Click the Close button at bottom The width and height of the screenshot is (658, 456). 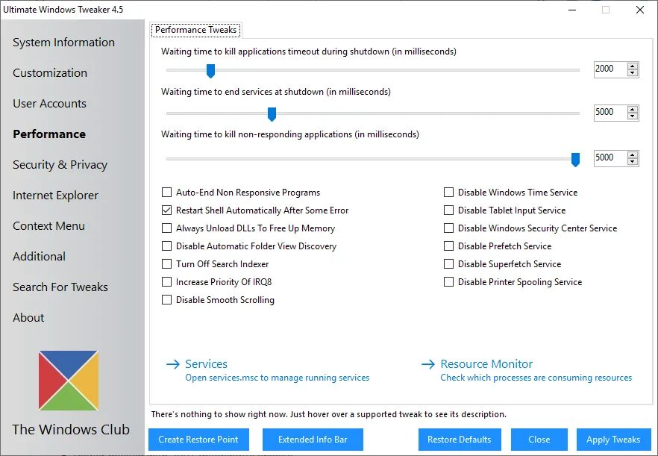(x=539, y=440)
